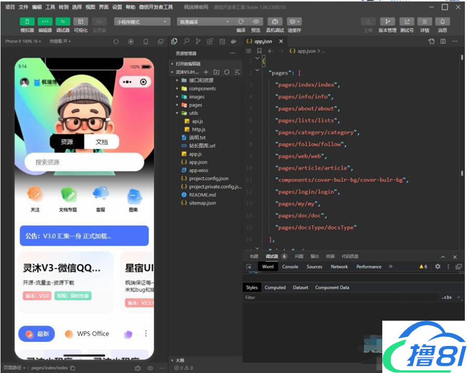Screen dimensions: 467x373
Task: Click the DevTools settings gear icon
Action: (x=437, y=267)
